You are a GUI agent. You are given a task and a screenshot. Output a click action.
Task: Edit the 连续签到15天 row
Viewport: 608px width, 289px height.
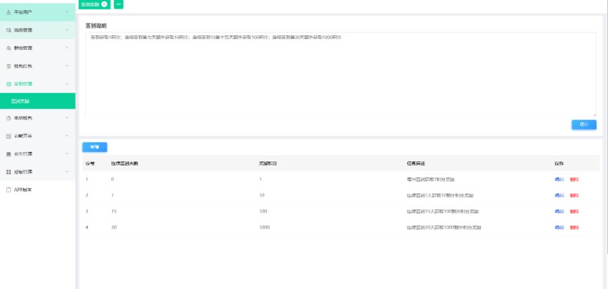tap(559, 211)
